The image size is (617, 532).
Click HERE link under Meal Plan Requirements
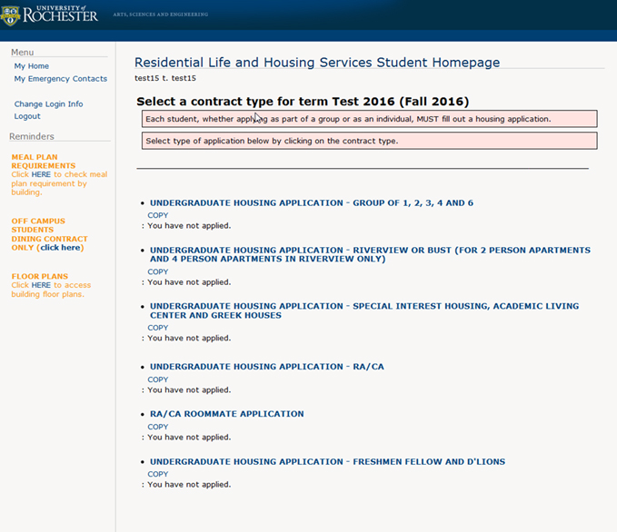click(x=41, y=175)
